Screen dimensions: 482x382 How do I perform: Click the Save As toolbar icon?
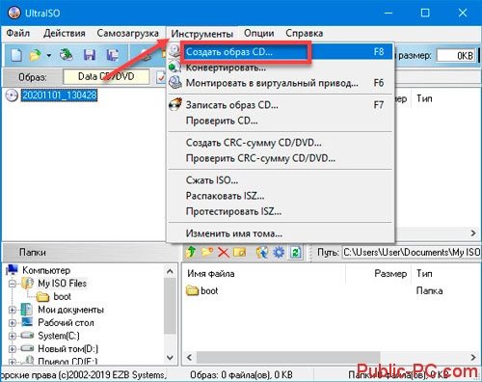(112, 55)
